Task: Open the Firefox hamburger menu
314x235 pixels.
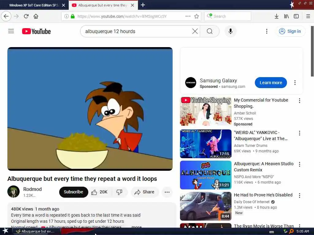Action: tap(308, 16)
